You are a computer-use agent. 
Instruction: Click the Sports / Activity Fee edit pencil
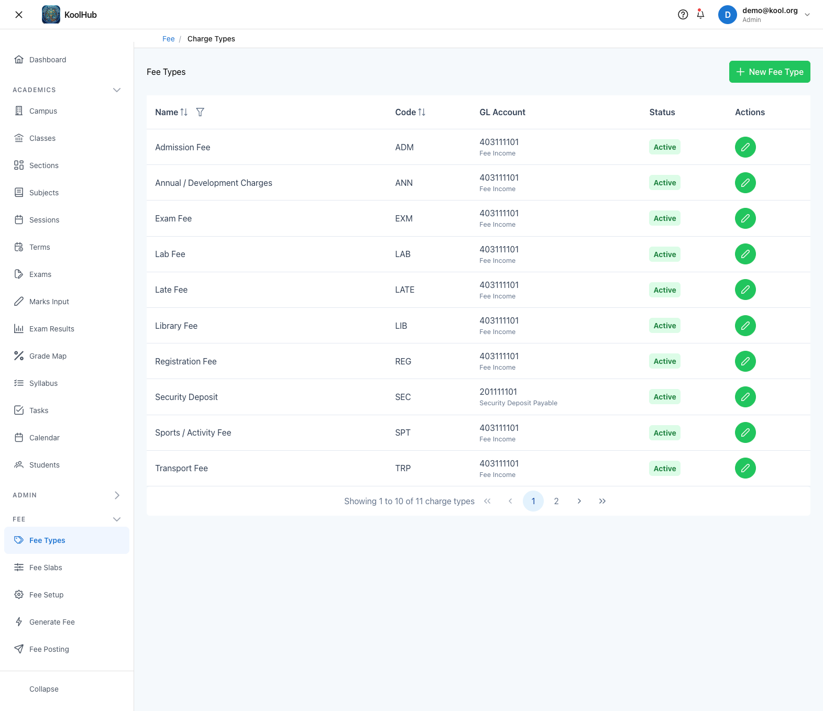pos(745,432)
